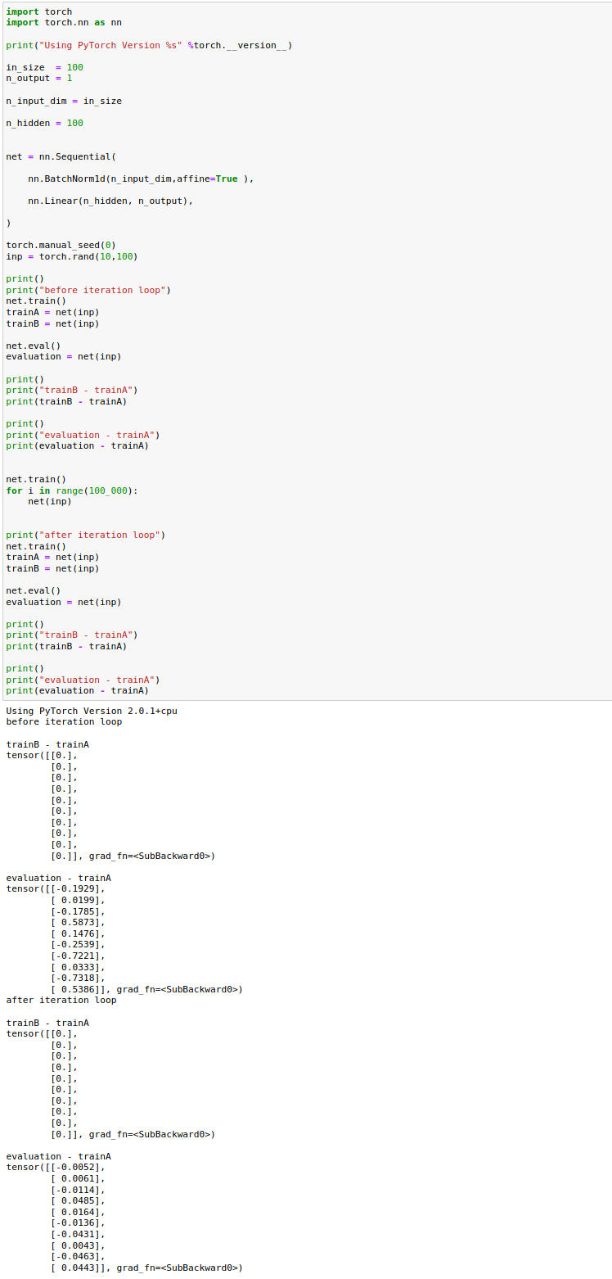This screenshot has height=1279, width=612.
Task: Click the 'affine=True' keyword argument
Action: click(x=207, y=179)
